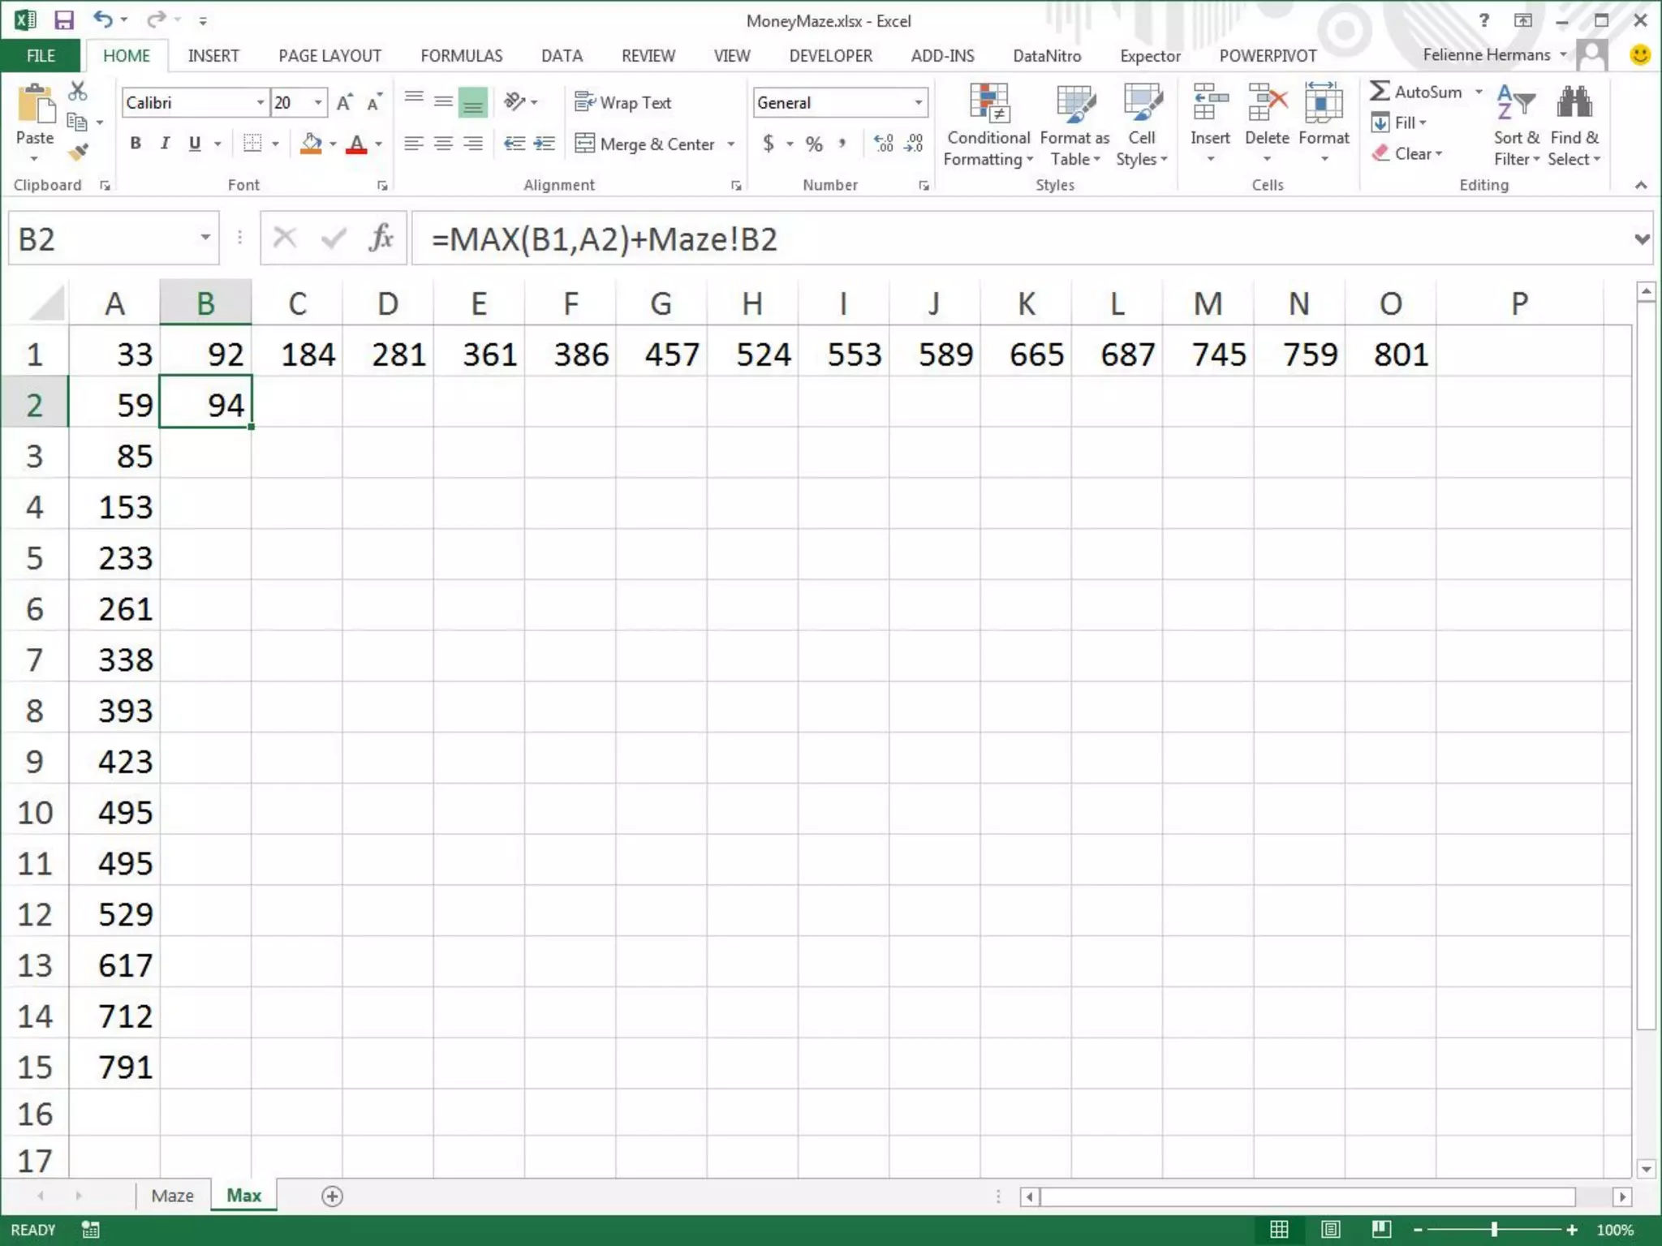Click the Increase Decimal icon
Viewport: 1662px width, 1246px height.
(883, 144)
